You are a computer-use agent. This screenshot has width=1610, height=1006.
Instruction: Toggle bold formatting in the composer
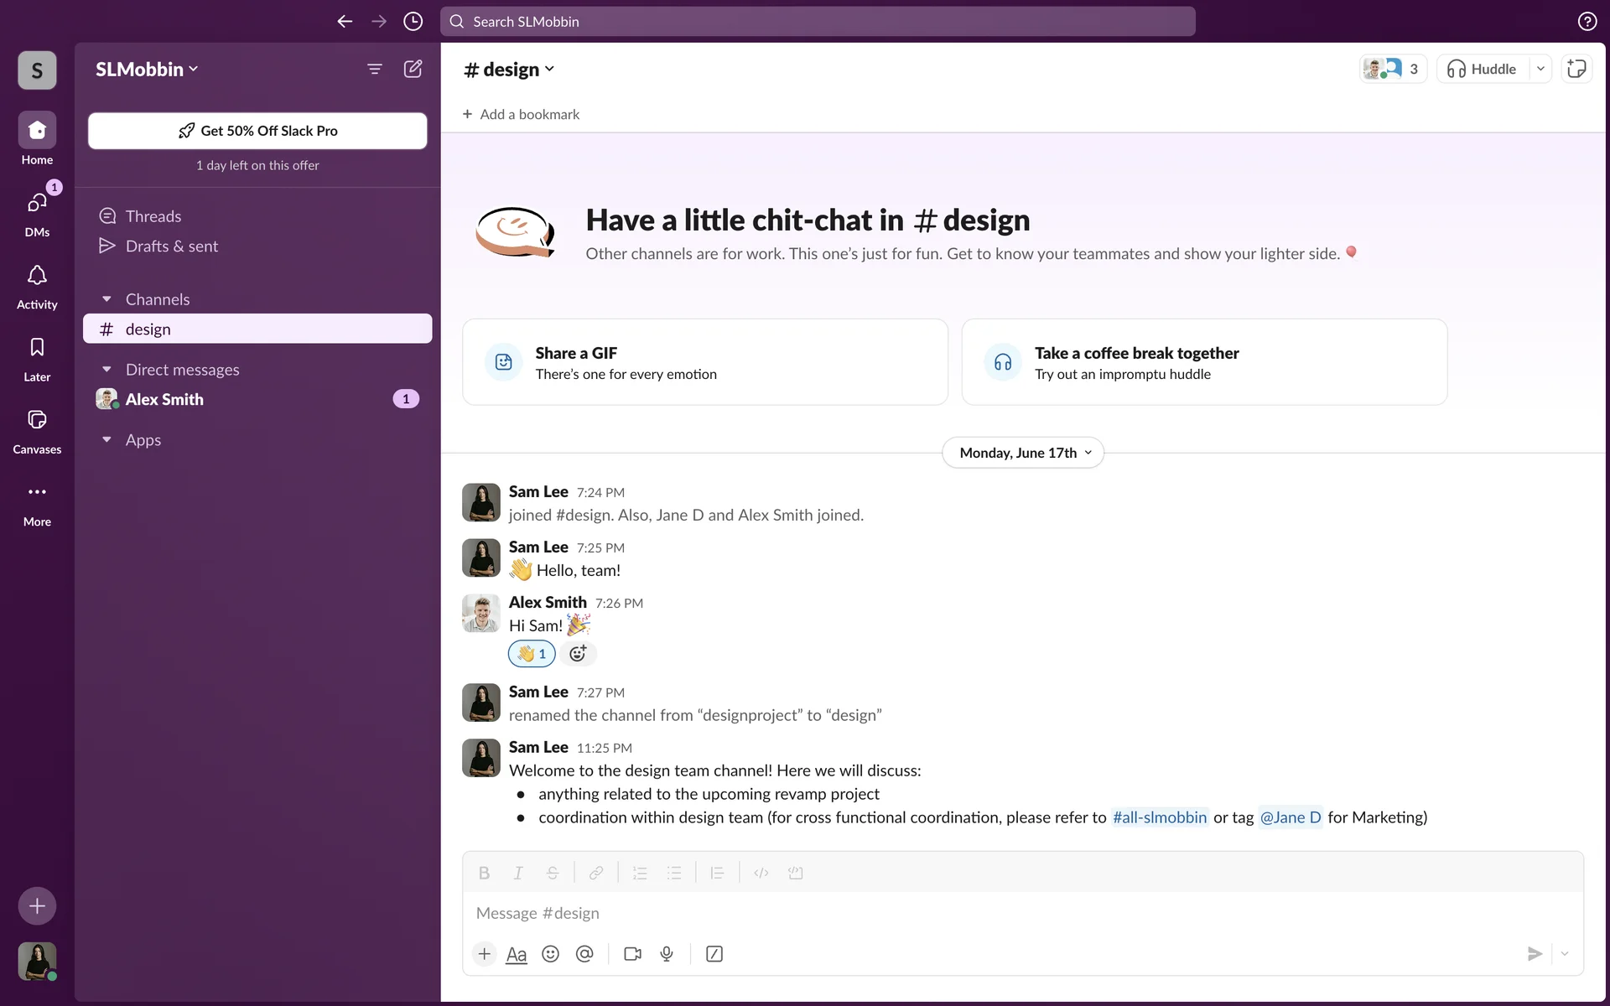pyautogui.click(x=484, y=873)
